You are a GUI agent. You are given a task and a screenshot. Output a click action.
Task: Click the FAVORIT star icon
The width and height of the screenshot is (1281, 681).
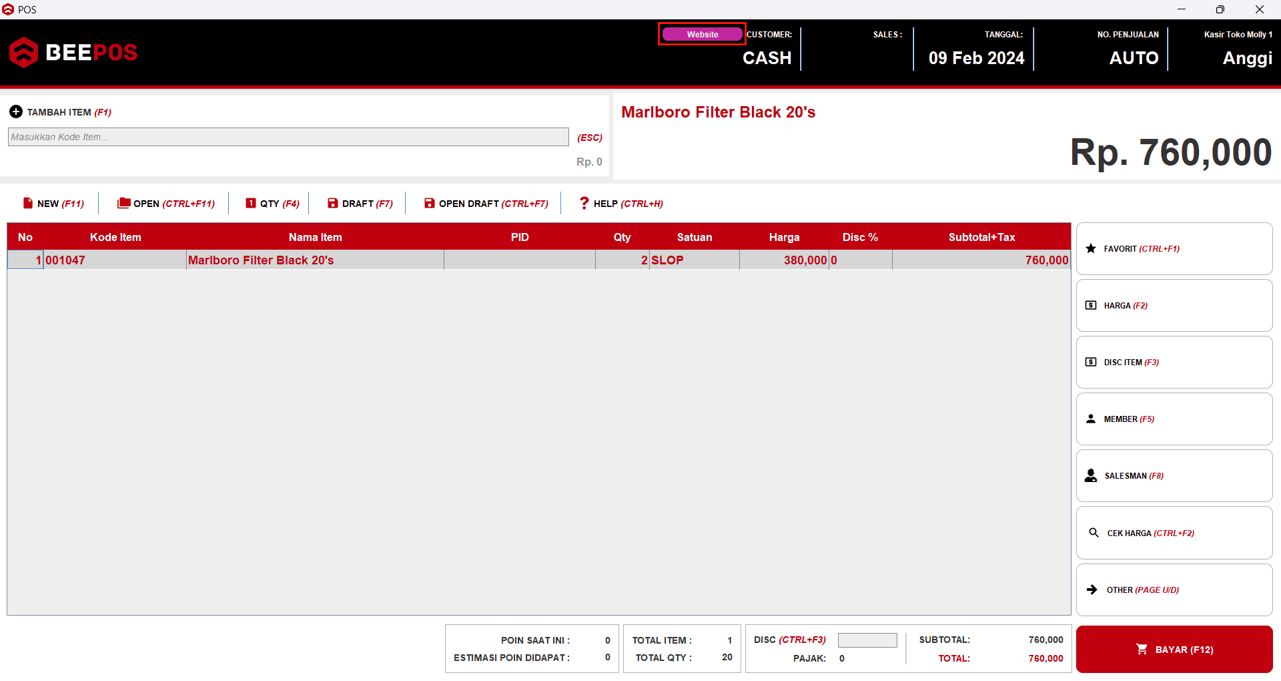pos(1091,248)
